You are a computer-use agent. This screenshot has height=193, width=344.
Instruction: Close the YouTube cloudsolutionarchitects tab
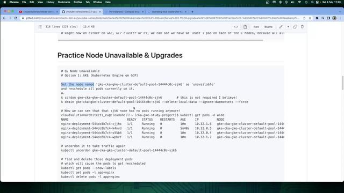pyautogui.click(x=57, y=12)
